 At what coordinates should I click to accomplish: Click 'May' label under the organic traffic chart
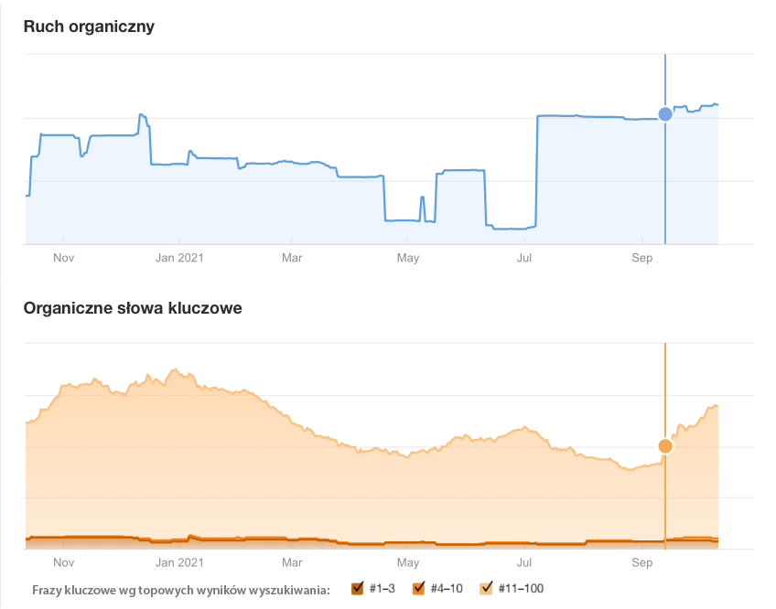[x=408, y=258]
